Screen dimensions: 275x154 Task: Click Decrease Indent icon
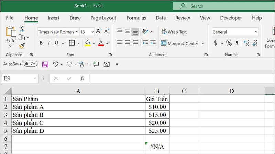[x=145, y=43]
